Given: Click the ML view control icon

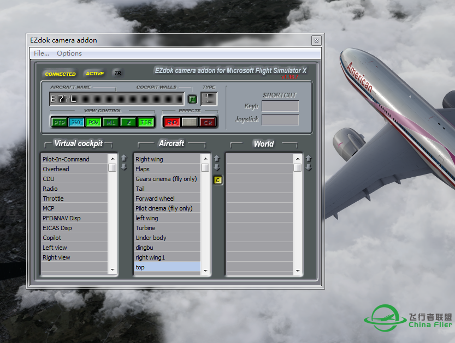Looking at the screenshot, I should point(111,122).
